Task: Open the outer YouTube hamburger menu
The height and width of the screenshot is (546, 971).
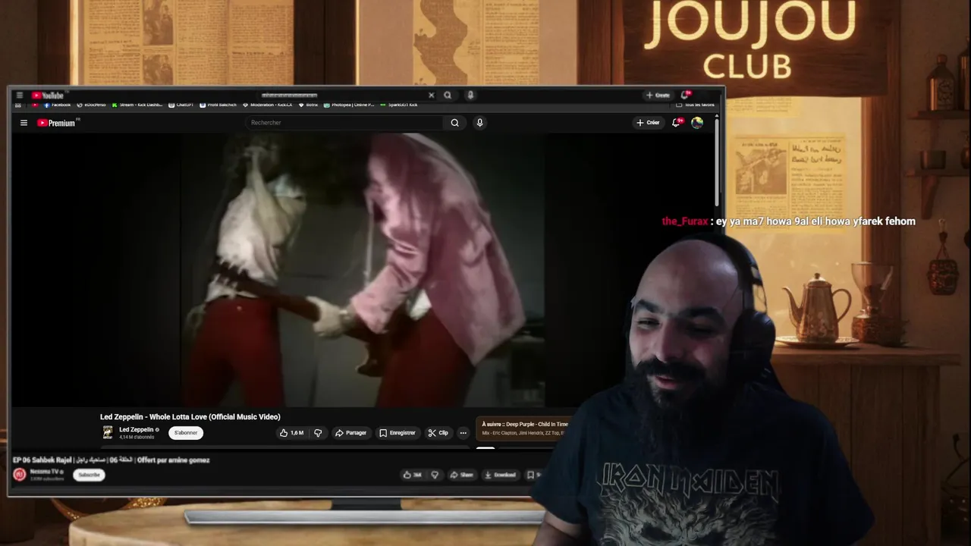Action: point(19,96)
